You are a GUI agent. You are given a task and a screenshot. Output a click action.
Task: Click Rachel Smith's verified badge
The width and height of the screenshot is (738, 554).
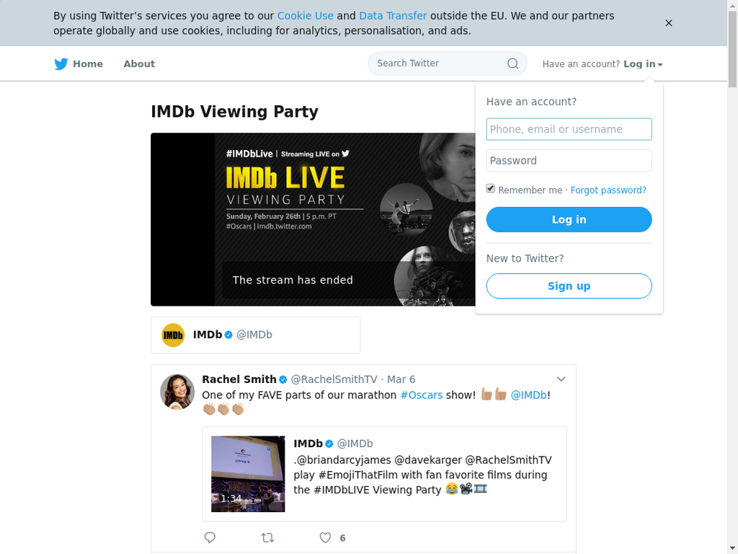(x=283, y=379)
